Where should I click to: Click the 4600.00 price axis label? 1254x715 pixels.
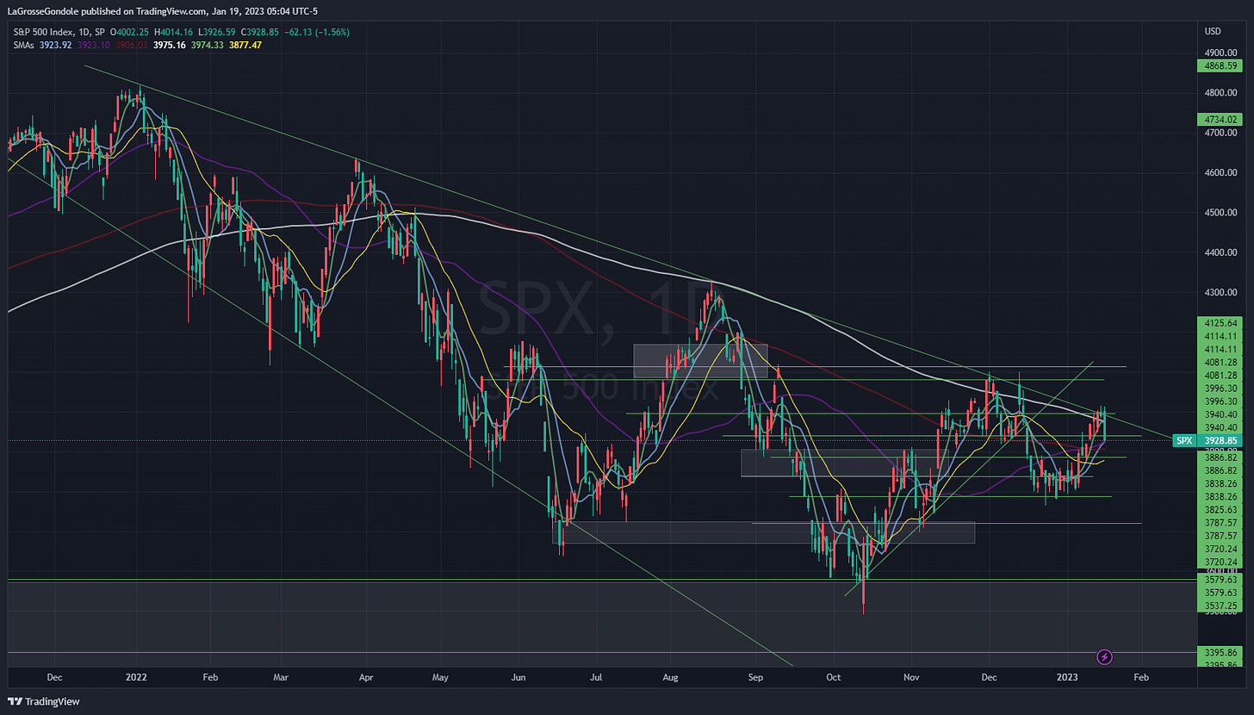pos(1220,173)
